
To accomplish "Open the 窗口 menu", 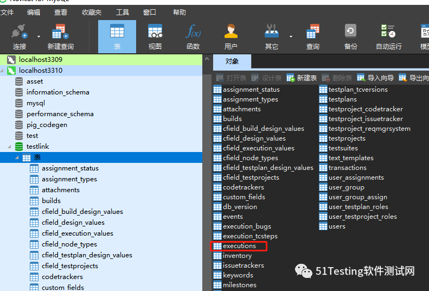I will point(149,12).
